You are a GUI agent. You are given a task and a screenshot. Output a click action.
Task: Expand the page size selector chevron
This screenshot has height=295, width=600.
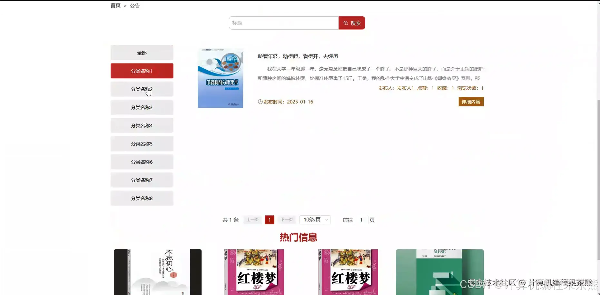point(327,220)
